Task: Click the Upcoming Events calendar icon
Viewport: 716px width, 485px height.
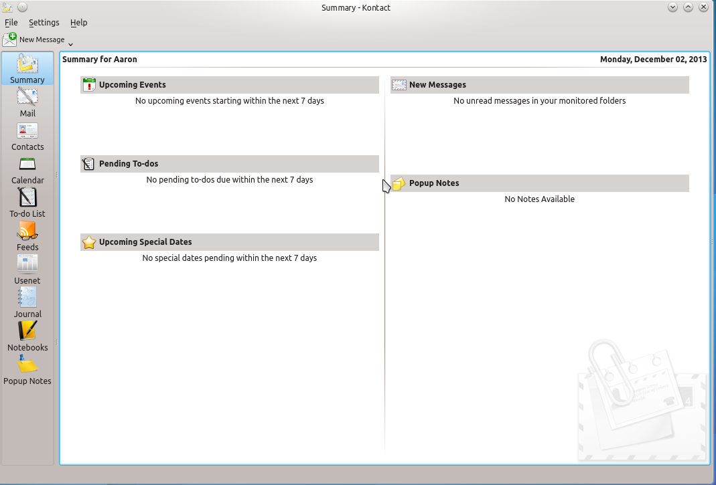Action: [89, 85]
